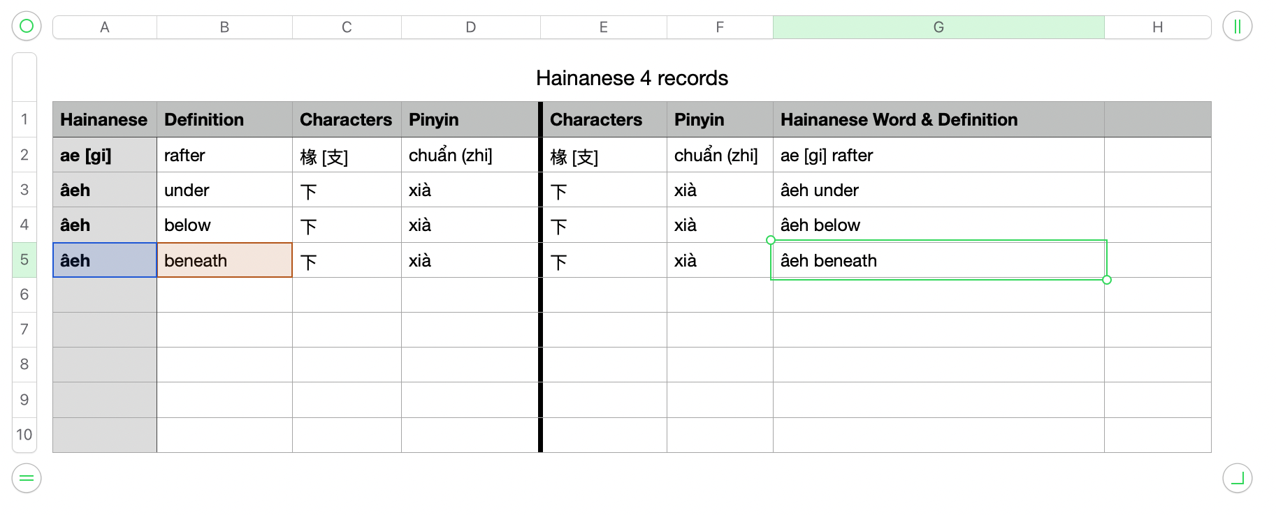Select highlighted row 5 header

coord(24,260)
